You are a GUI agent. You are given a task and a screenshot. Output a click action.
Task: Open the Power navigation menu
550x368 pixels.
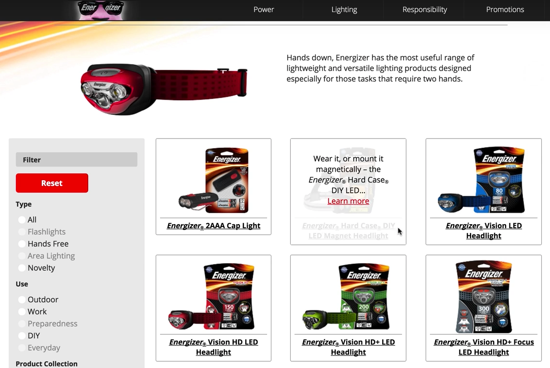tap(264, 10)
